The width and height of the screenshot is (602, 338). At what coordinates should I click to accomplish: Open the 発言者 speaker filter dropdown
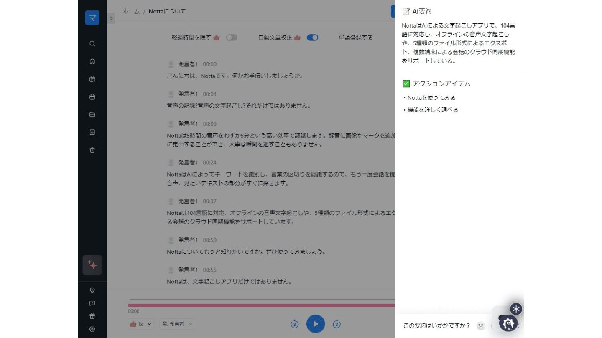pyautogui.click(x=178, y=324)
